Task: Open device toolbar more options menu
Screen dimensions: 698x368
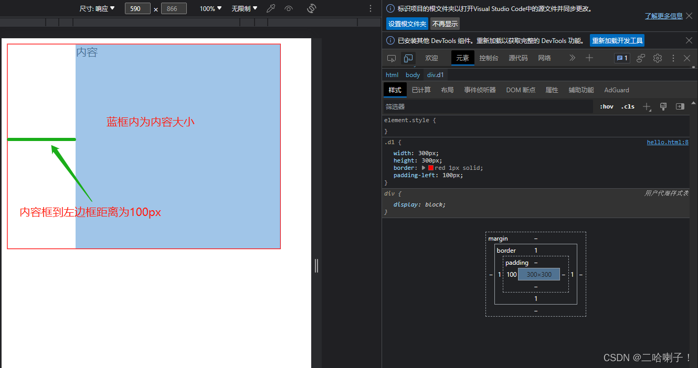Action: point(371,8)
